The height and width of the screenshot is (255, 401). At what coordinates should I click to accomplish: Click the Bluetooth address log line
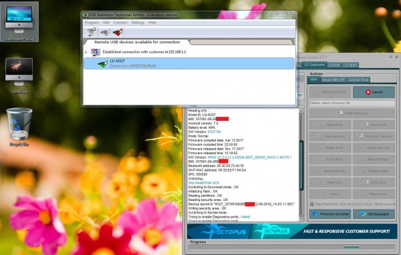[216, 166]
